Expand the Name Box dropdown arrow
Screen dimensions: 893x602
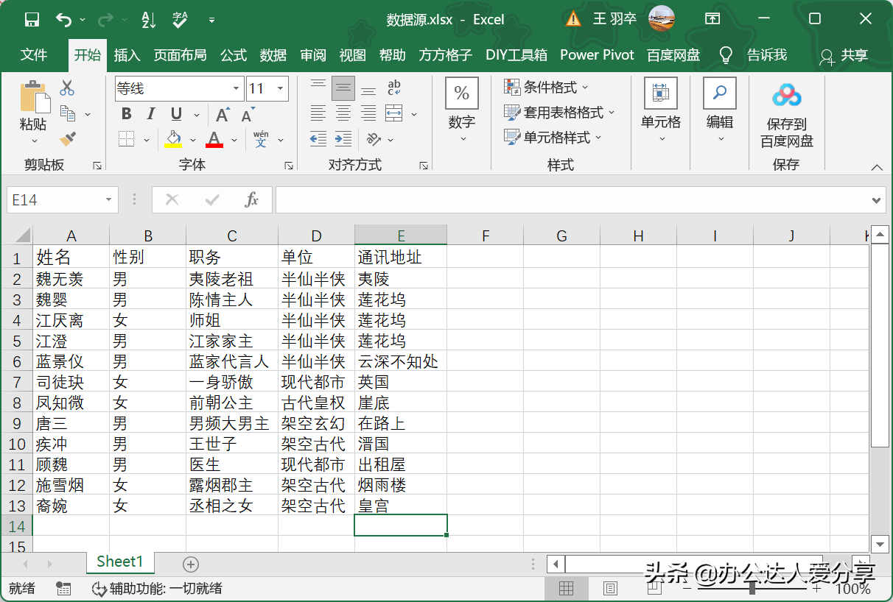click(109, 199)
